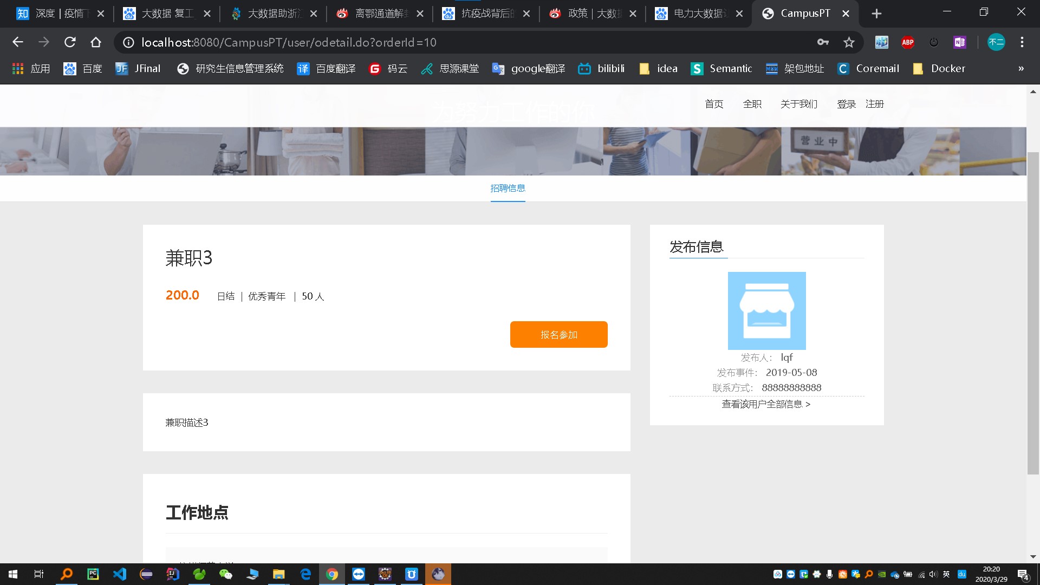Open the saved password key icon
This screenshot has width=1040, height=585.
[823, 42]
